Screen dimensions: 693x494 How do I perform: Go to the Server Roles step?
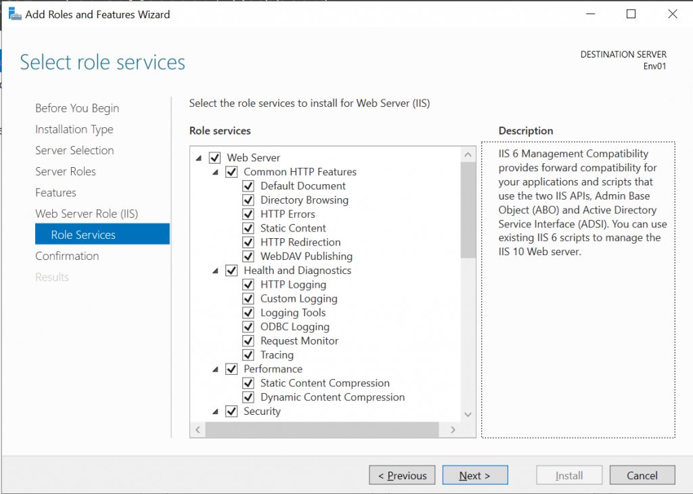(x=66, y=171)
